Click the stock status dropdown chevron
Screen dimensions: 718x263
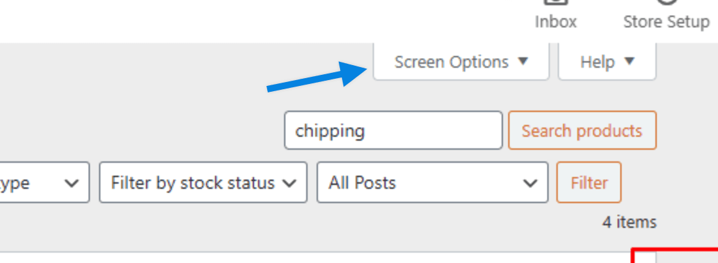289,184
